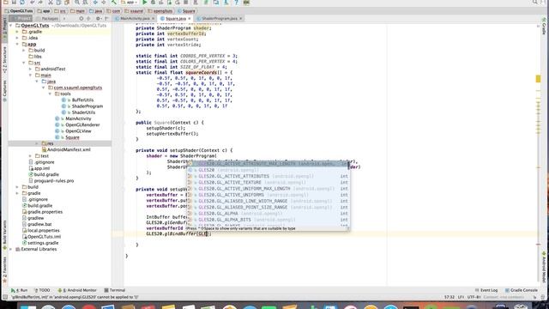Toggle the 2: Favorites side panel

point(4,270)
